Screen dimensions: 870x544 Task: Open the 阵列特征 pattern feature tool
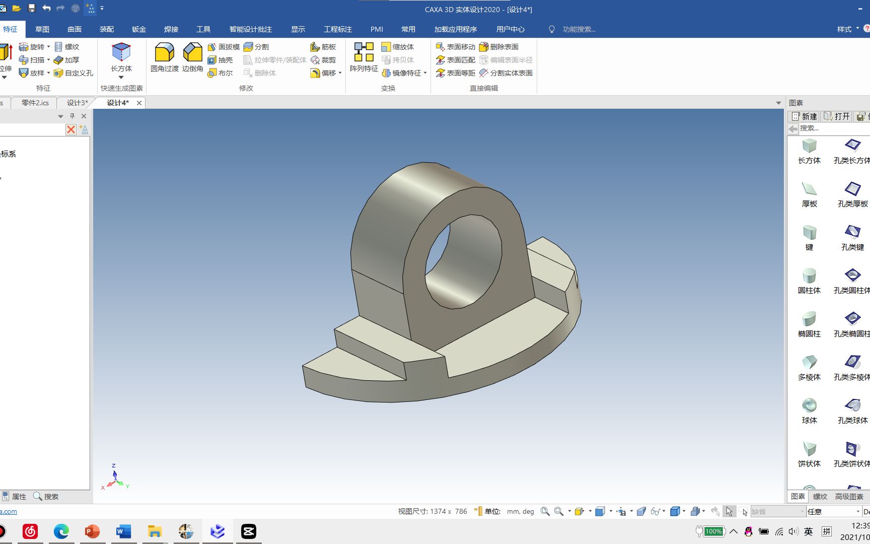coord(364,57)
